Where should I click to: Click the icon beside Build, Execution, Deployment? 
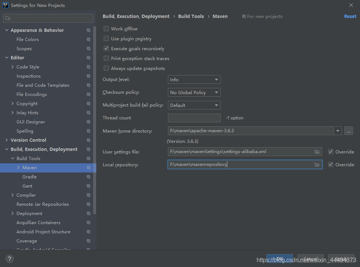point(88,149)
